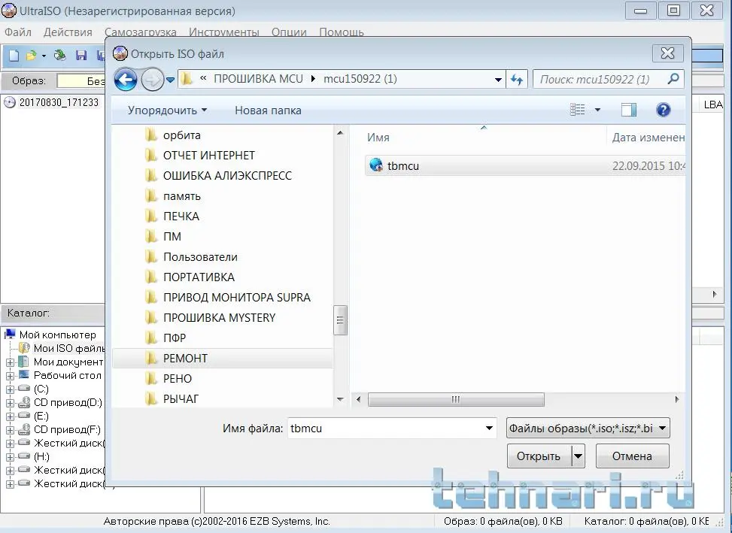Image resolution: width=732 pixels, height=533 pixels.
Task: Select Мой компьютер in the catalog tree
Action: 57,335
